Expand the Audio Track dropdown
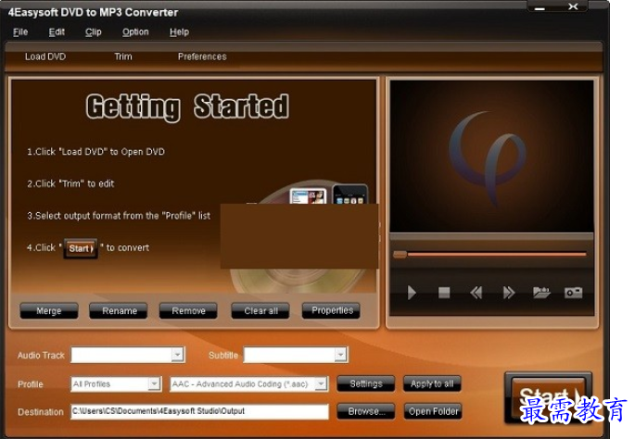This screenshot has width=635, height=439. click(x=177, y=355)
